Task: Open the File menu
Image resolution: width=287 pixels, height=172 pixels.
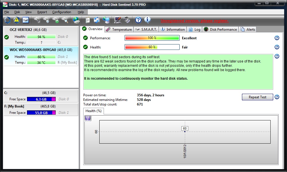Action: coord(7,12)
